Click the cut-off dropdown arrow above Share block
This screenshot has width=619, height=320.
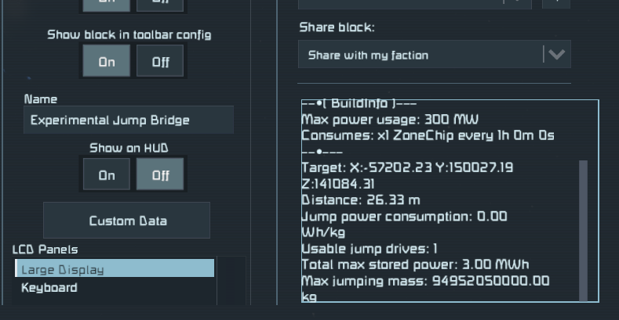517,2
